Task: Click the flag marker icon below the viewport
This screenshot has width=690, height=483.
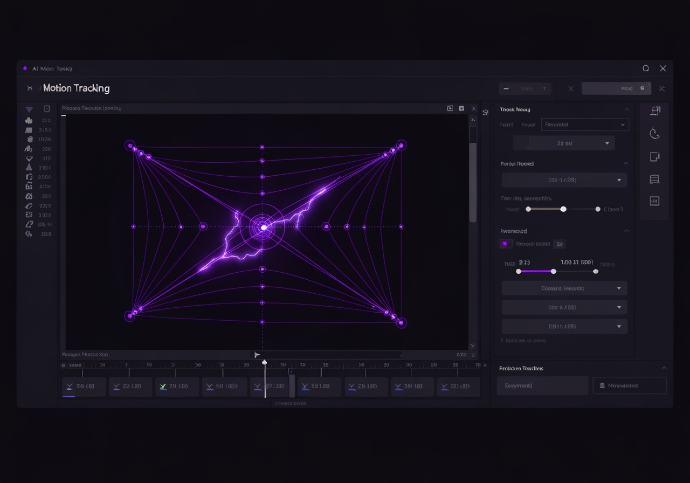Action: 258,355
